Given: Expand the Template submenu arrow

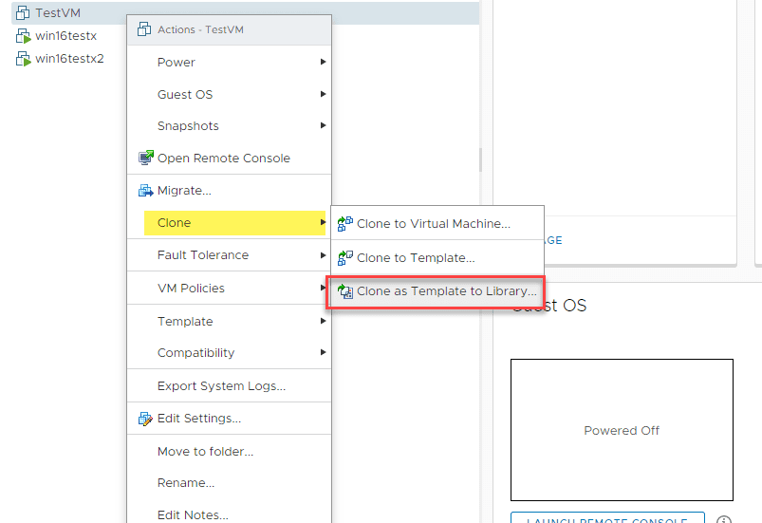Looking at the screenshot, I should pos(323,321).
